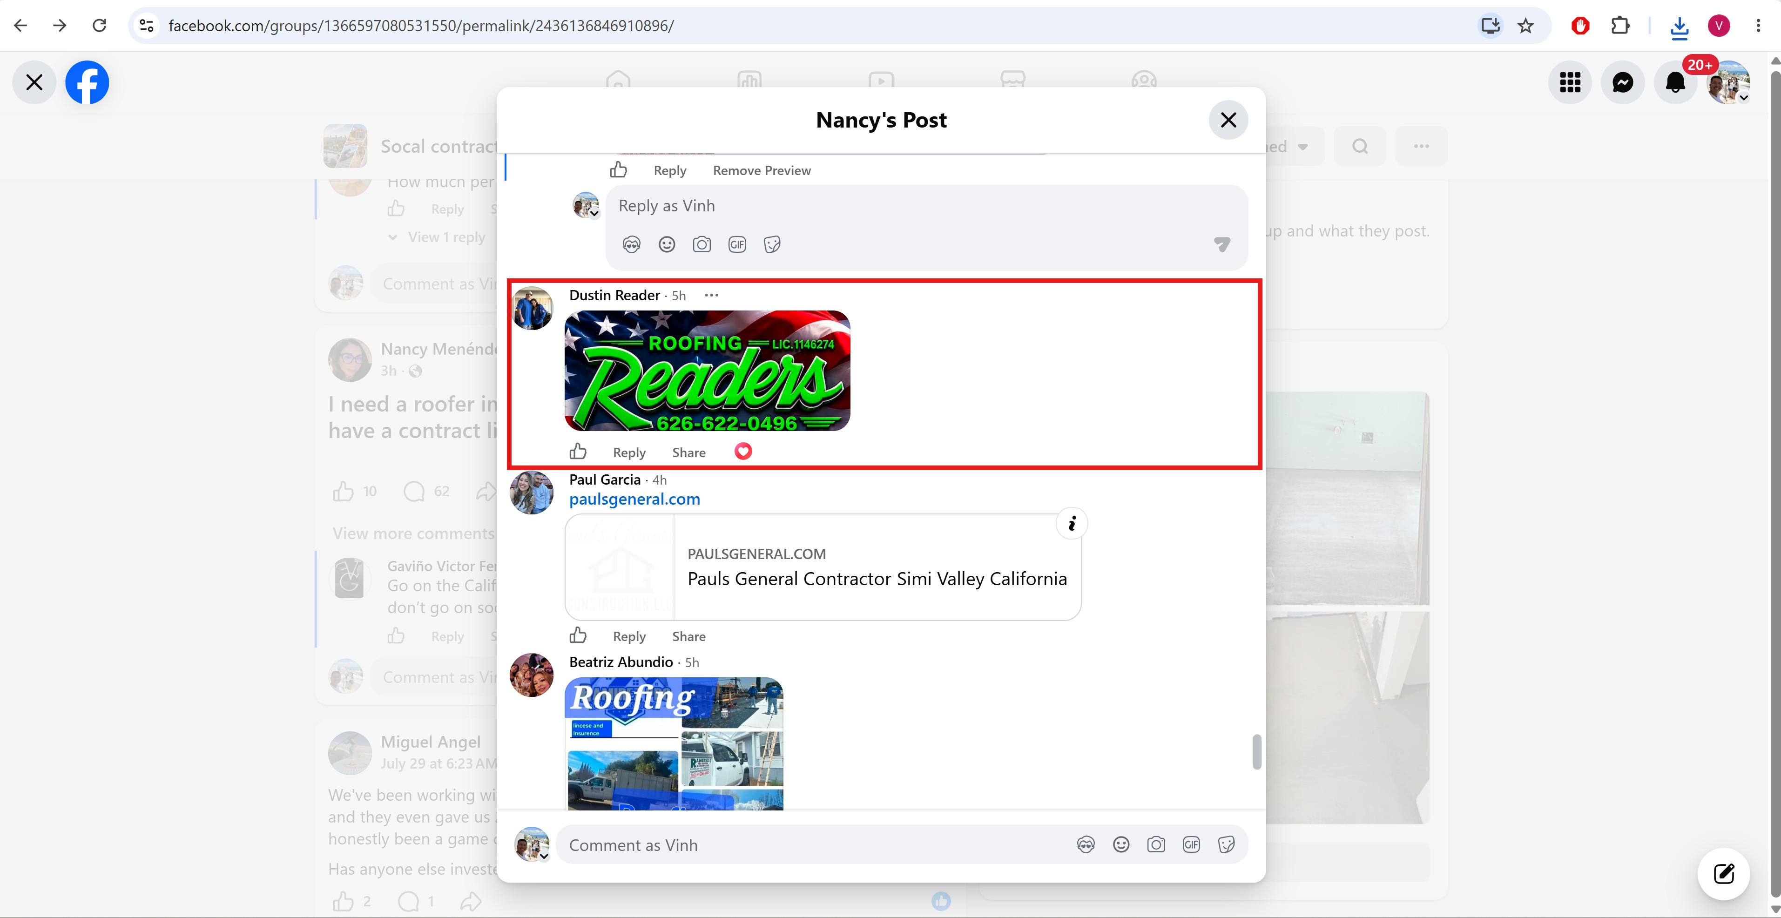Insert avatar sticker in the reply box
This screenshot has height=918, width=1781.
[x=631, y=244]
